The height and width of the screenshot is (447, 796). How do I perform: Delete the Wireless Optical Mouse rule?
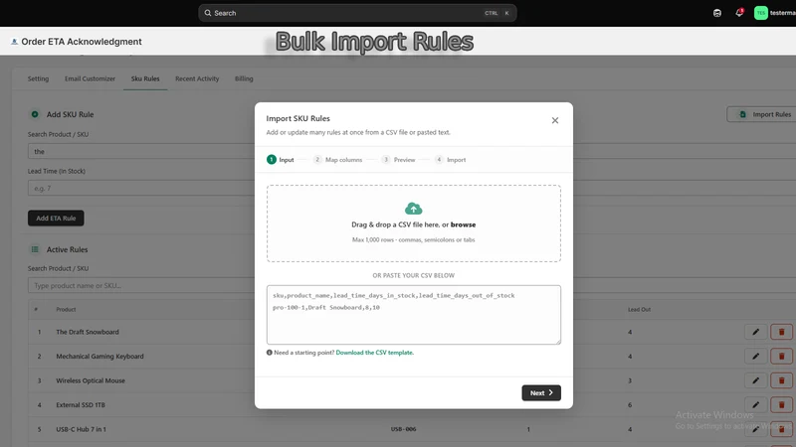(x=781, y=380)
